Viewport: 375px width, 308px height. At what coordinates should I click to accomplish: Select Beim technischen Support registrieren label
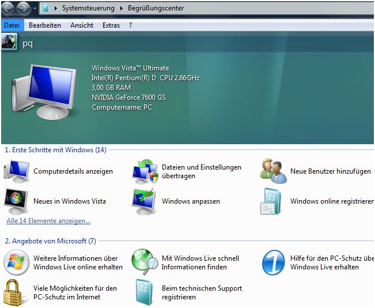[x=202, y=292]
